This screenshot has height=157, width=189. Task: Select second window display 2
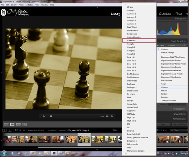(x=10, y=130)
